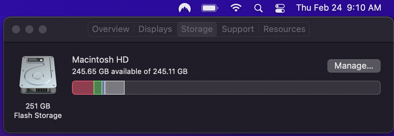Click the battery status icon
The height and width of the screenshot is (136, 394).
tap(210, 8)
